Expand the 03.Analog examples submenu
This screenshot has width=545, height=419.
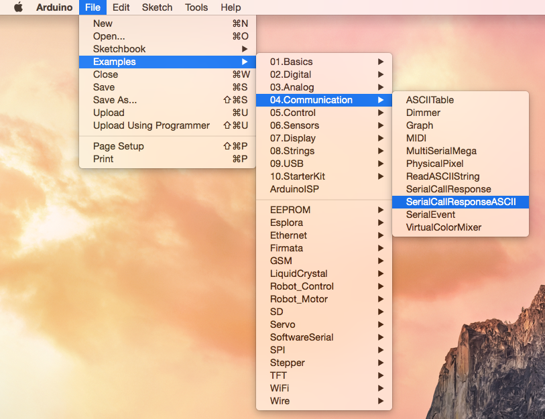pos(324,87)
